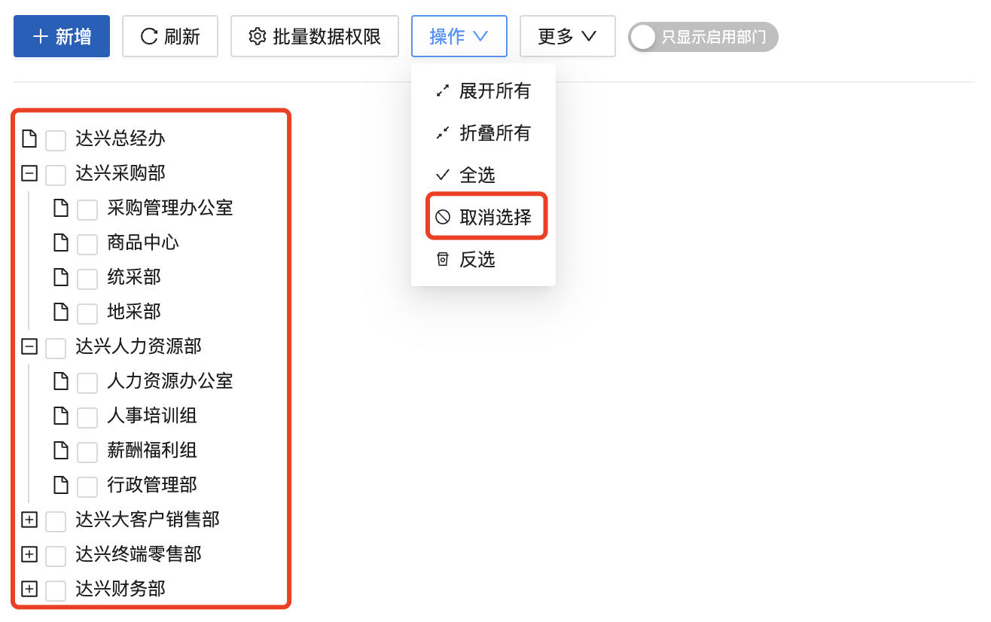Tick the checkbox for 人事培训组
The height and width of the screenshot is (622, 991).
87,416
